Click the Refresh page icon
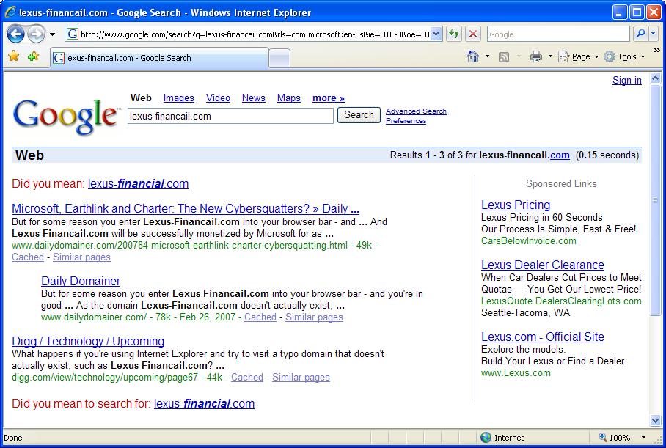Viewport: 666px width, 448px height. click(454, 34)
